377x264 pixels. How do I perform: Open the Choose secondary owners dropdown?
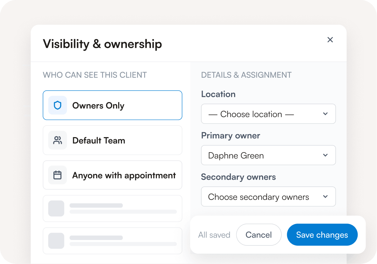click(x=268, y=197)
